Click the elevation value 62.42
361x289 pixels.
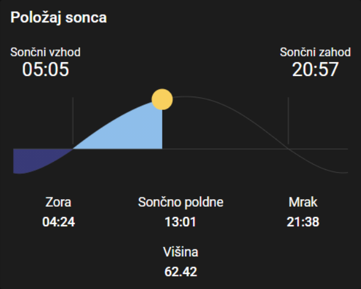tap(181, 272)
